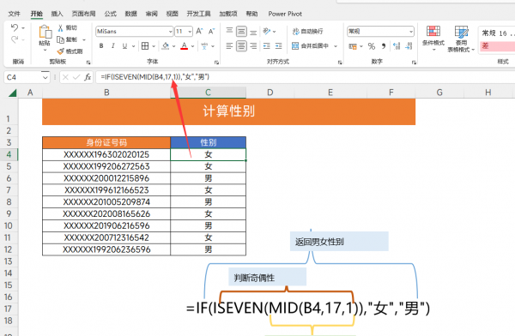
Task: Open the underline style dropdown arrow
Action: (x=133, y=46)
